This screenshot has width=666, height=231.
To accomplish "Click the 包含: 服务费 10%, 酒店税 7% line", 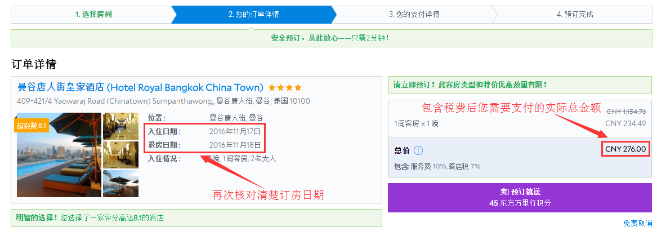I will point(437,166).
